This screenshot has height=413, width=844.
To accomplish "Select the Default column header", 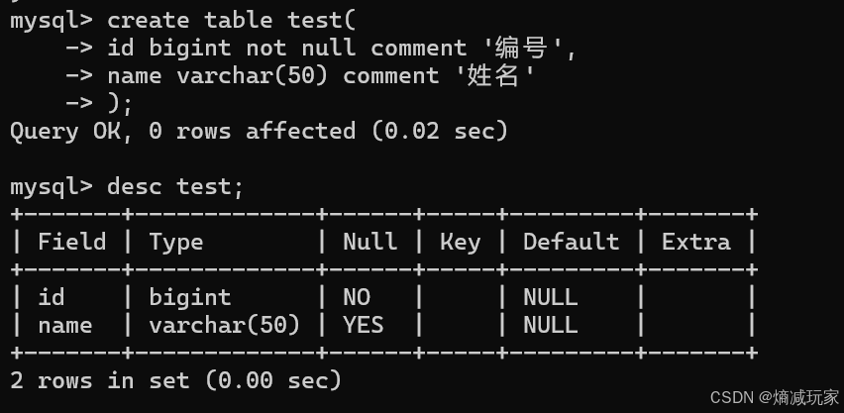I will pyautogui.click(x=572, y=242).
